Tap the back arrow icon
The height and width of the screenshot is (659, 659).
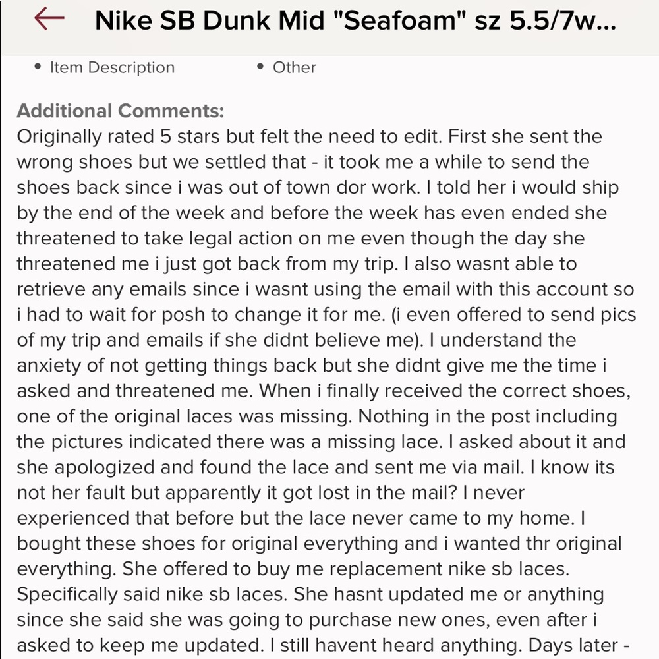(49, 20)
